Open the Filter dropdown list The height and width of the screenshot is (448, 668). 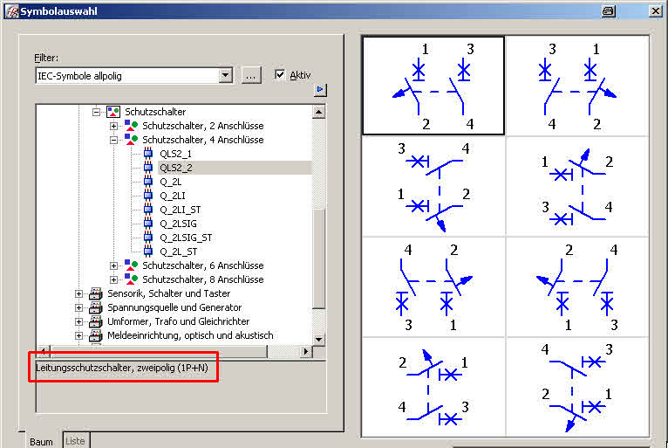(225, 75)
